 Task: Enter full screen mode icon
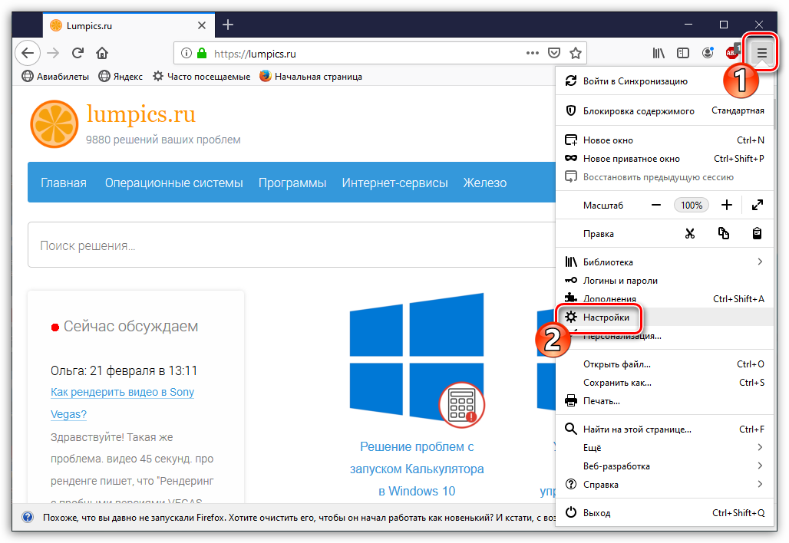tap(758, 205)
